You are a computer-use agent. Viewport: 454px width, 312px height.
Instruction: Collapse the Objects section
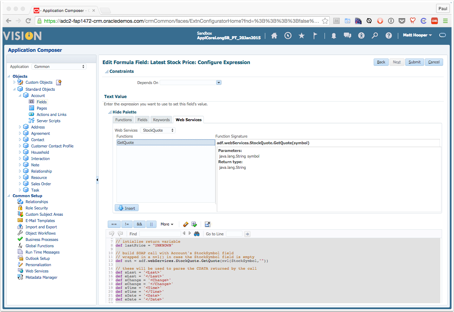coord(9,76)
